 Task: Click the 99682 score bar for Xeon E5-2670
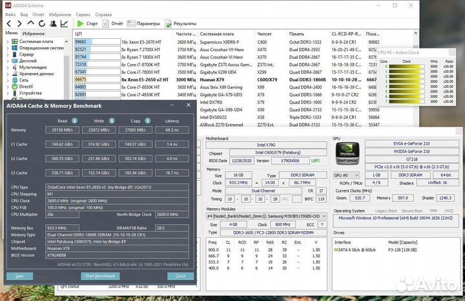[98, 42]
